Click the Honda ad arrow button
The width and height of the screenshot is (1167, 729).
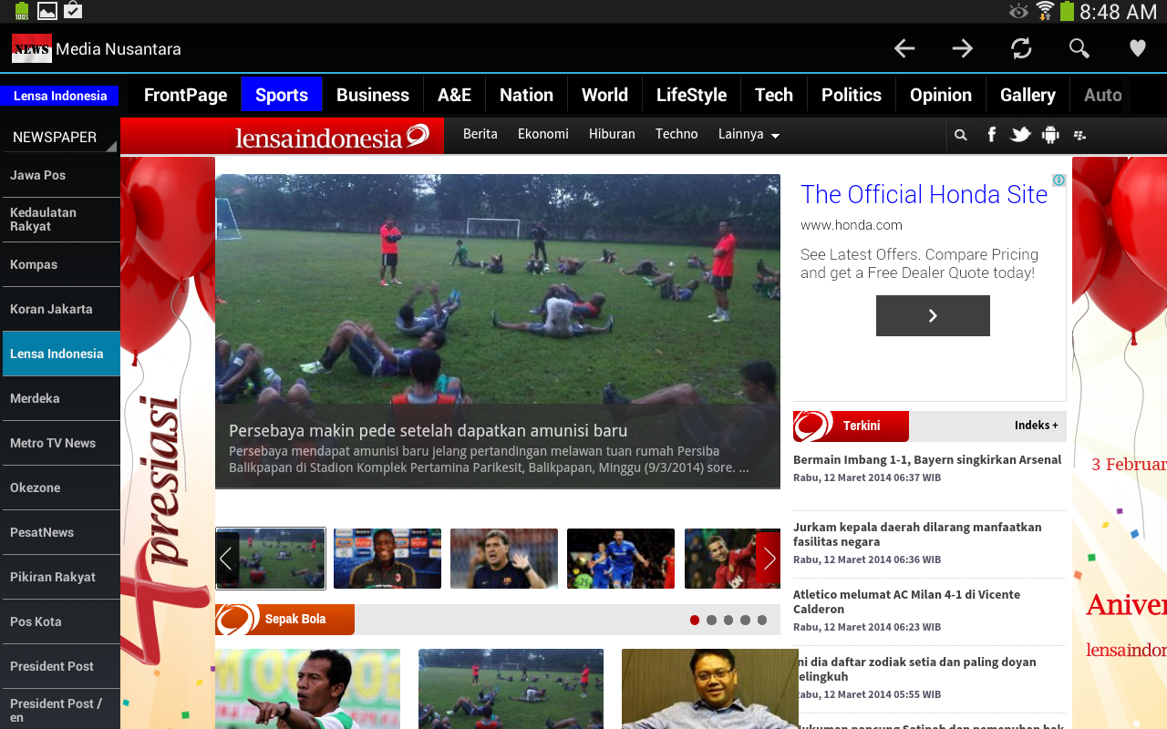[x=933, y=315]
